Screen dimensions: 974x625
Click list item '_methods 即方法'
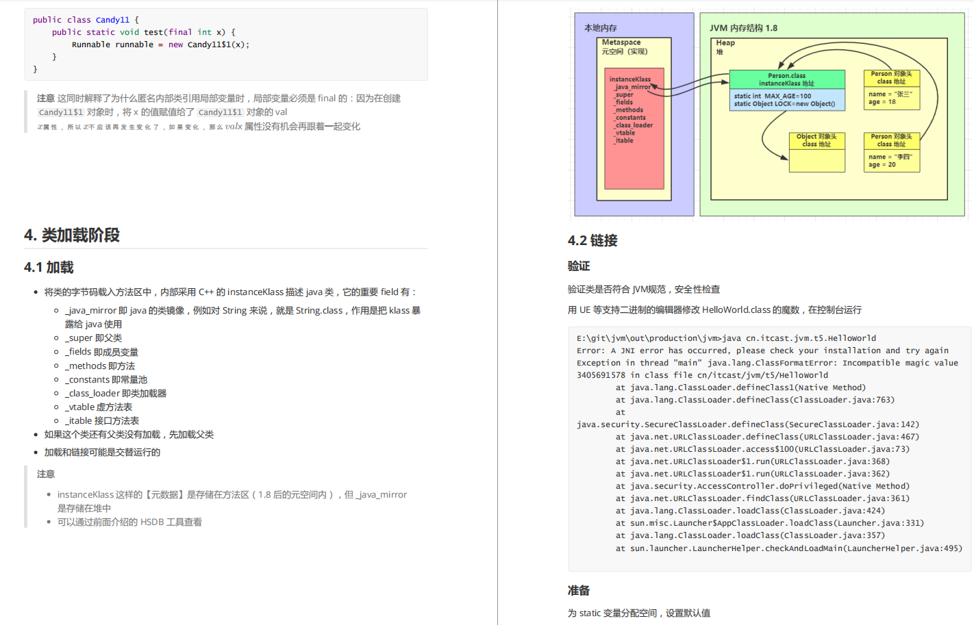click(100, 366)
